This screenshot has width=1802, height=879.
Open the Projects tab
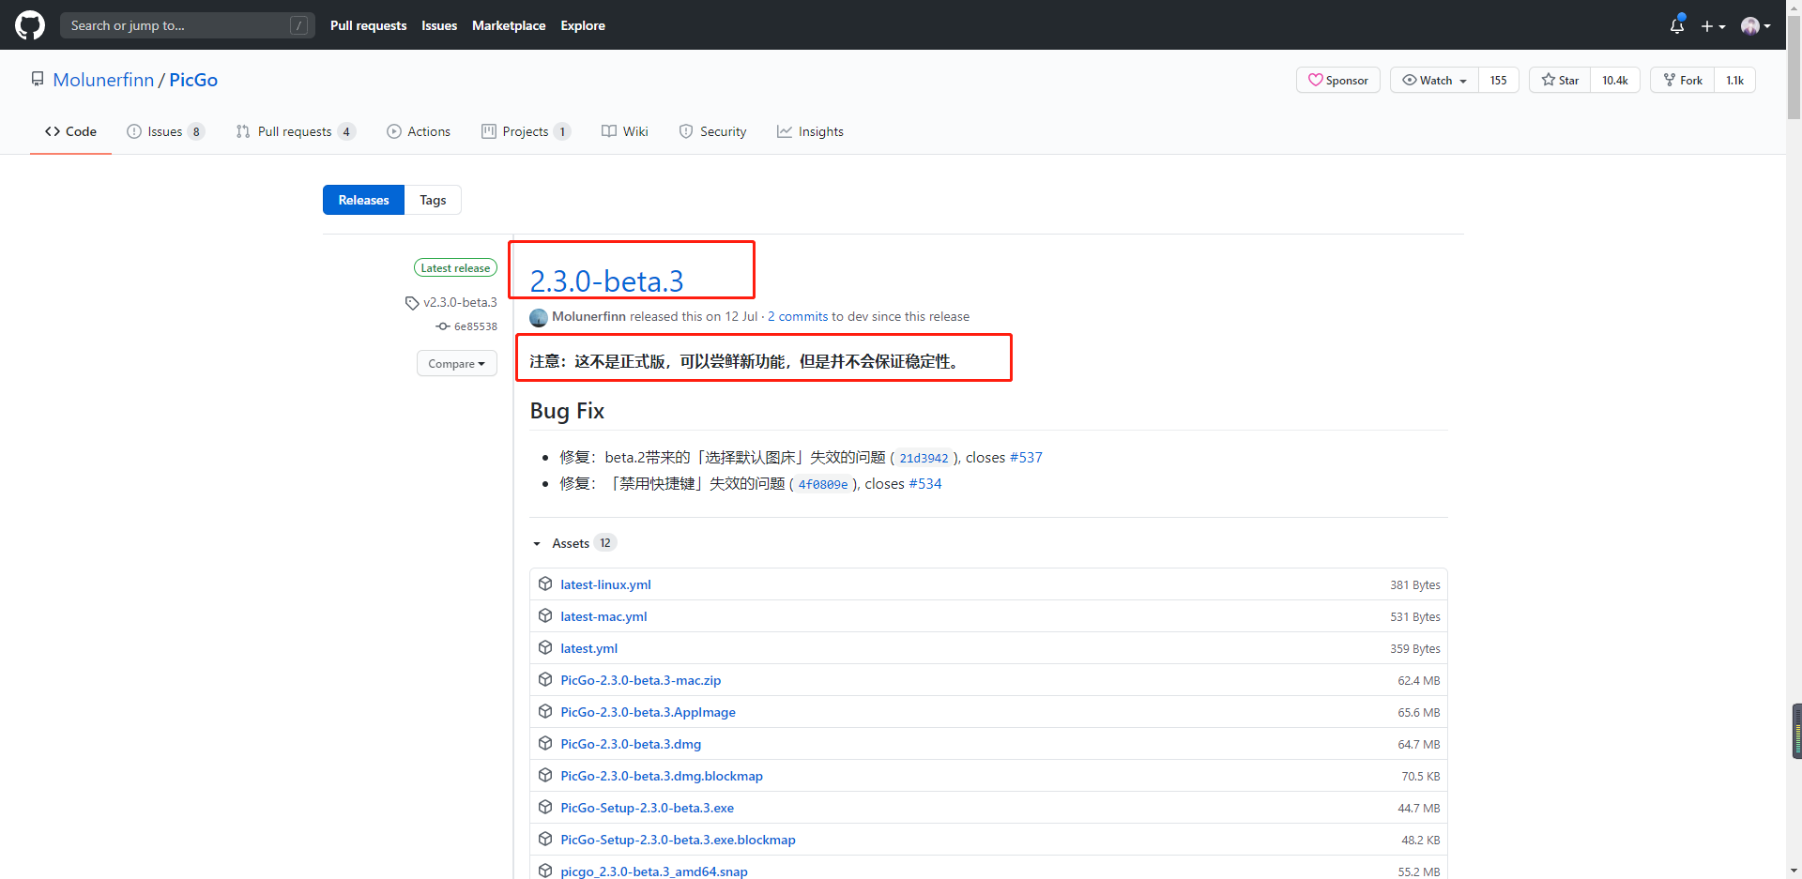(526, 131)
